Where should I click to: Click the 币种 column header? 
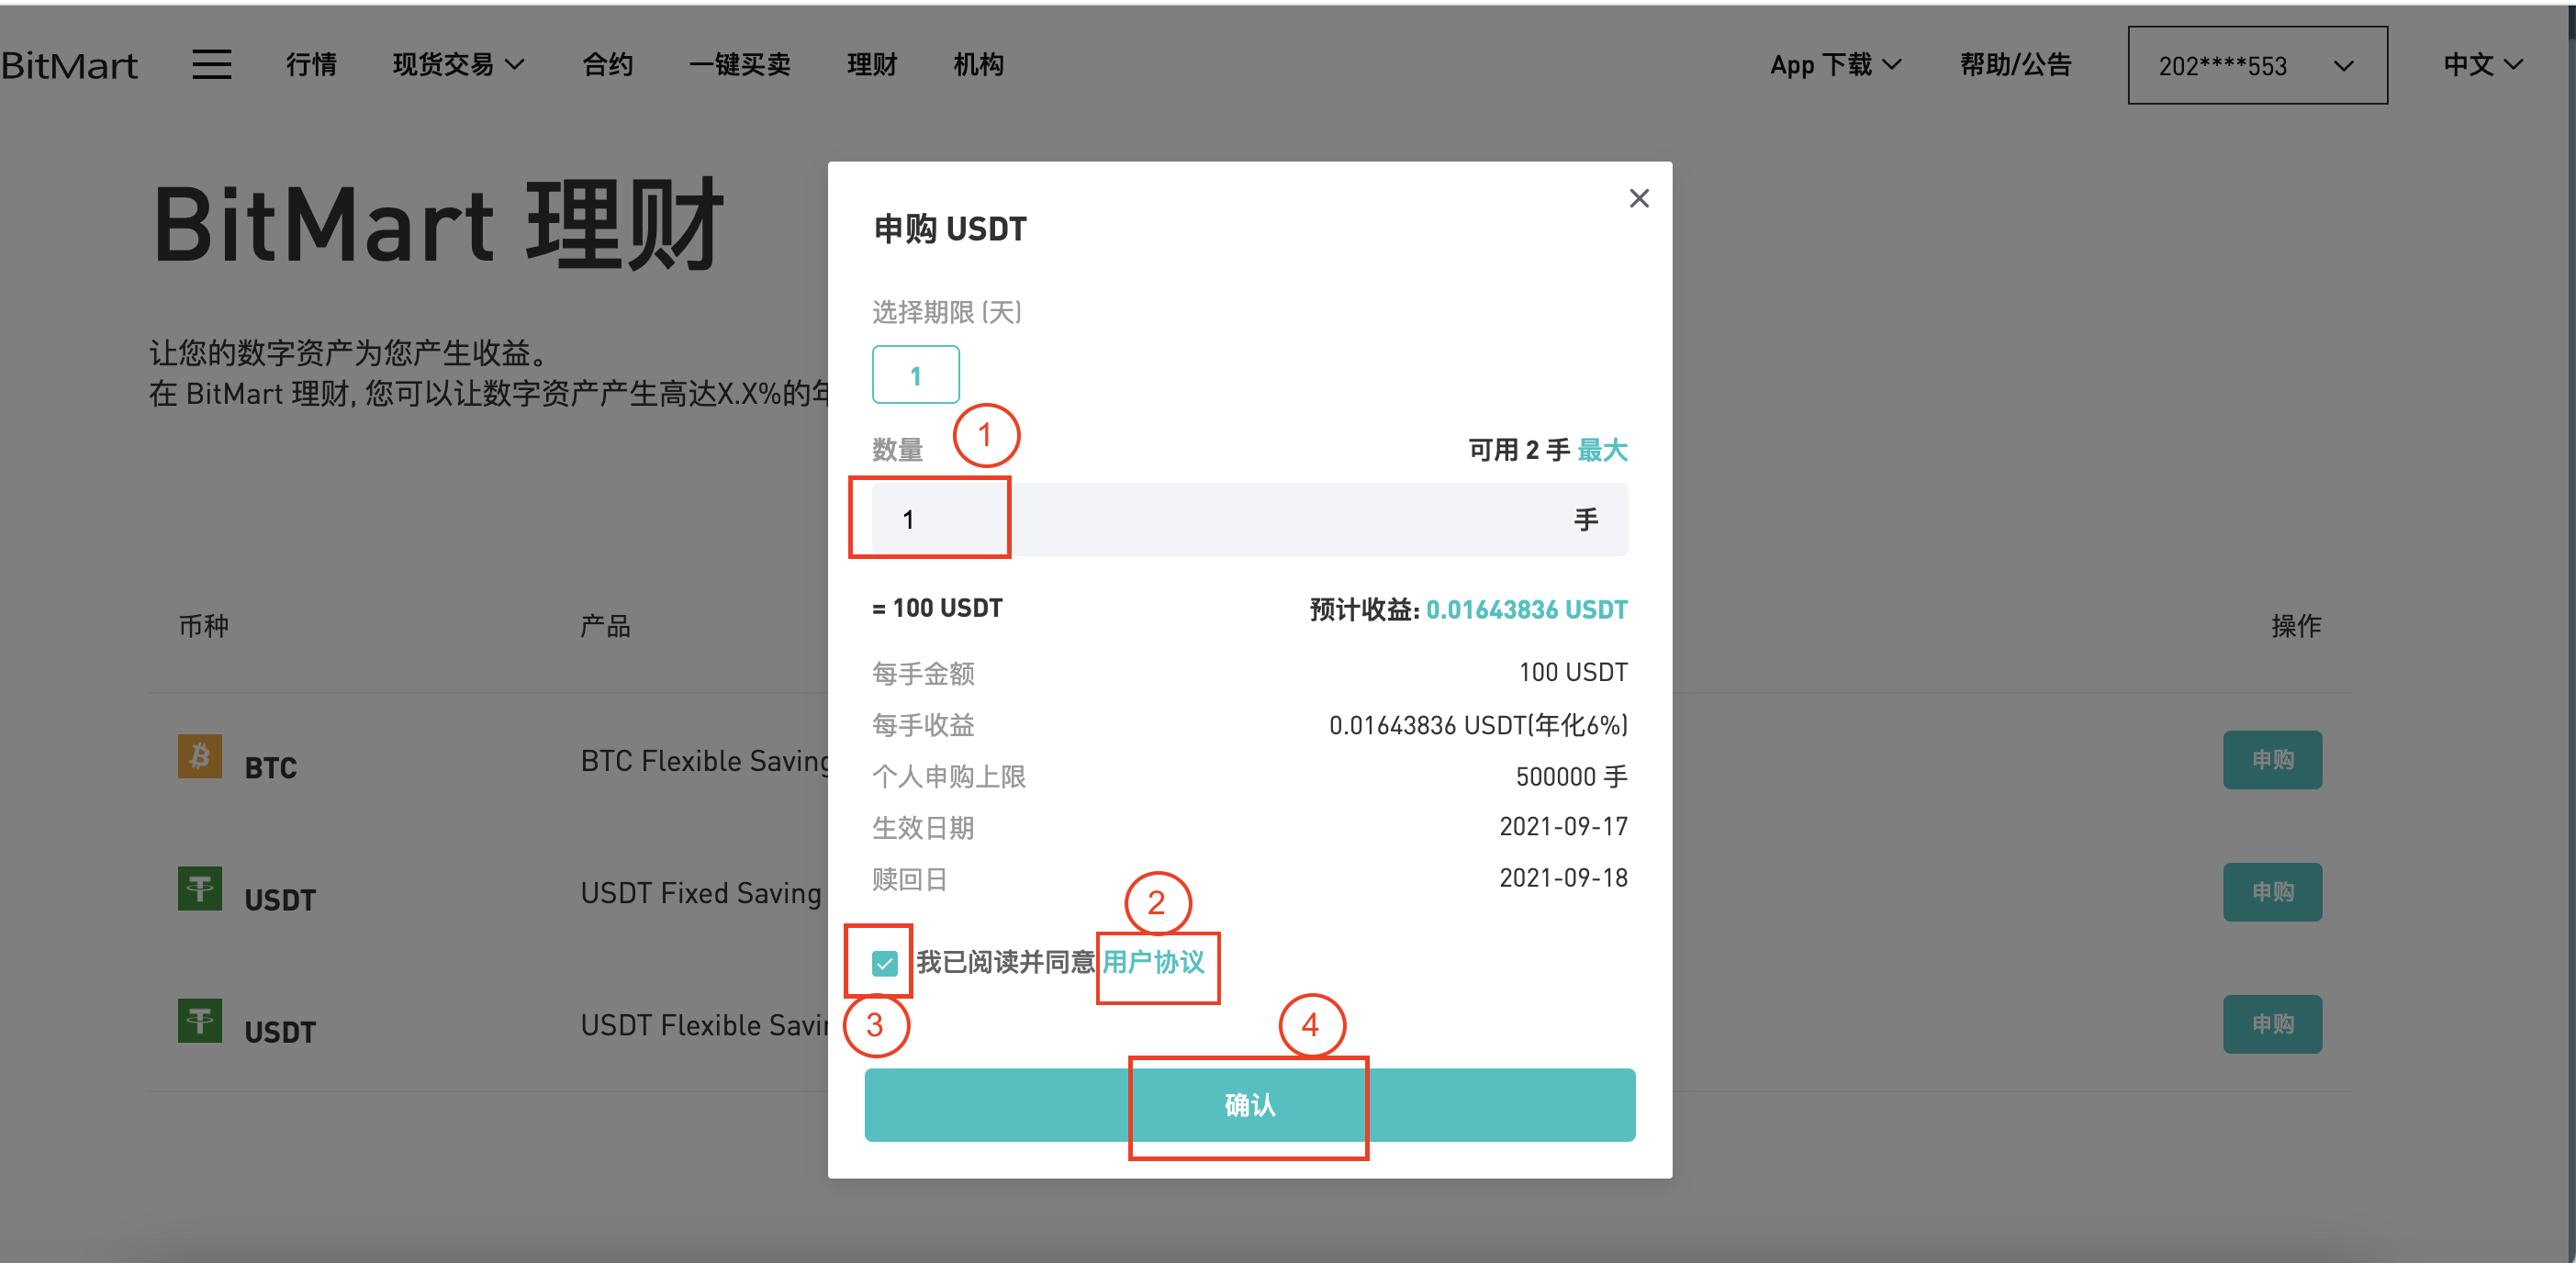(203, 626)
